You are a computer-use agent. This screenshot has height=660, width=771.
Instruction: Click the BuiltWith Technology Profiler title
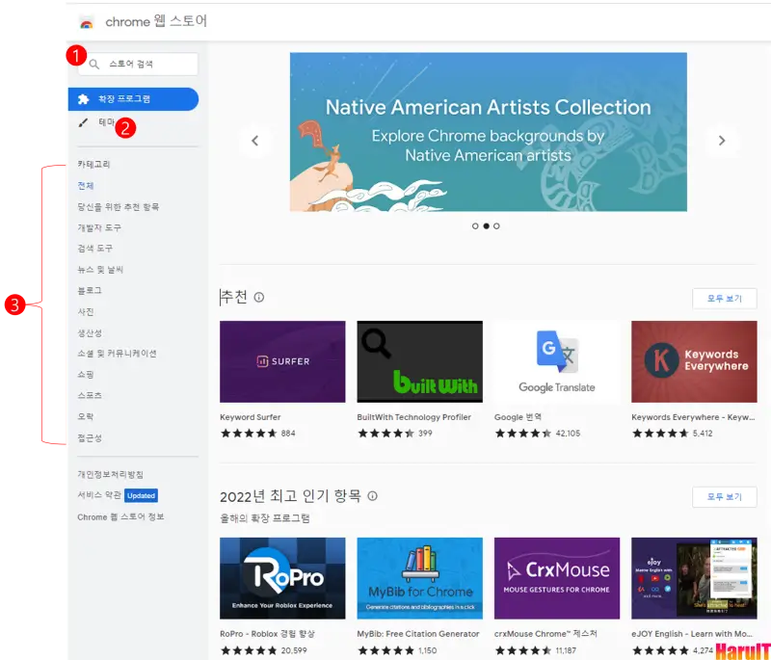pyautogui.click(x=414, y=417)
